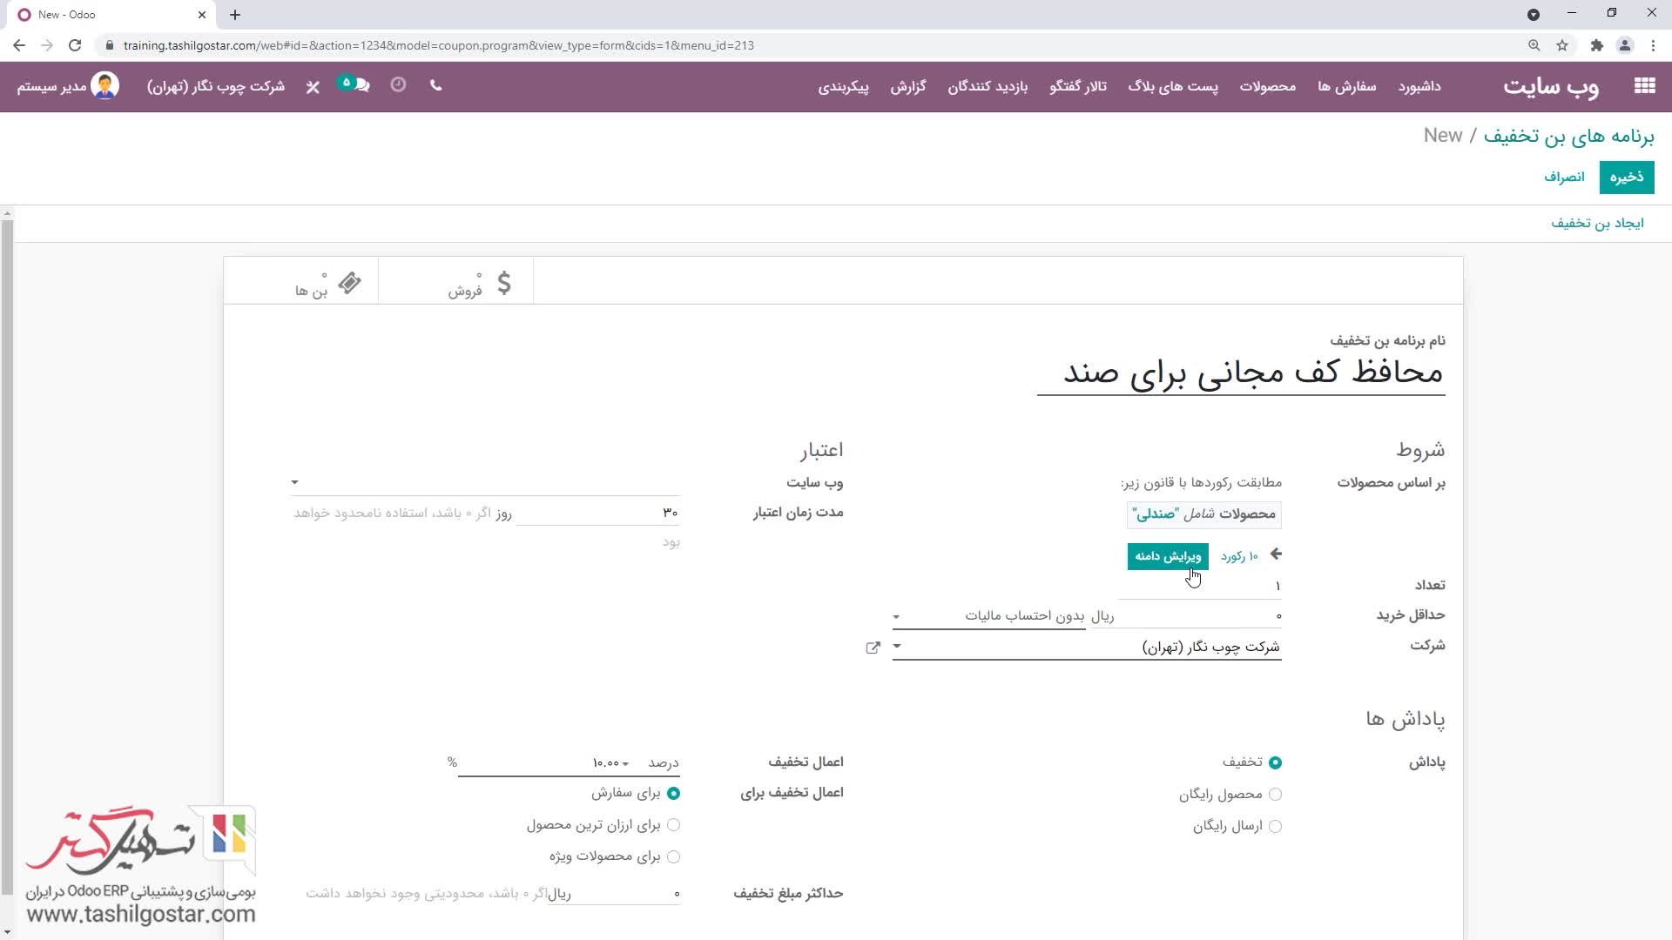Open the Configuration menu item
Viewport: 1672px width, 940px height.
click(843, 86)
